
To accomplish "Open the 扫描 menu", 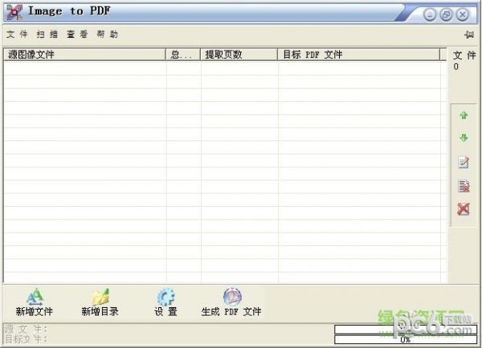I will coord(47,34).
